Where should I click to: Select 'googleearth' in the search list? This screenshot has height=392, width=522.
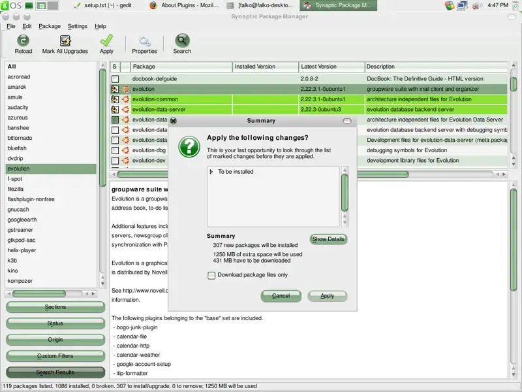(x=51, y=220)
